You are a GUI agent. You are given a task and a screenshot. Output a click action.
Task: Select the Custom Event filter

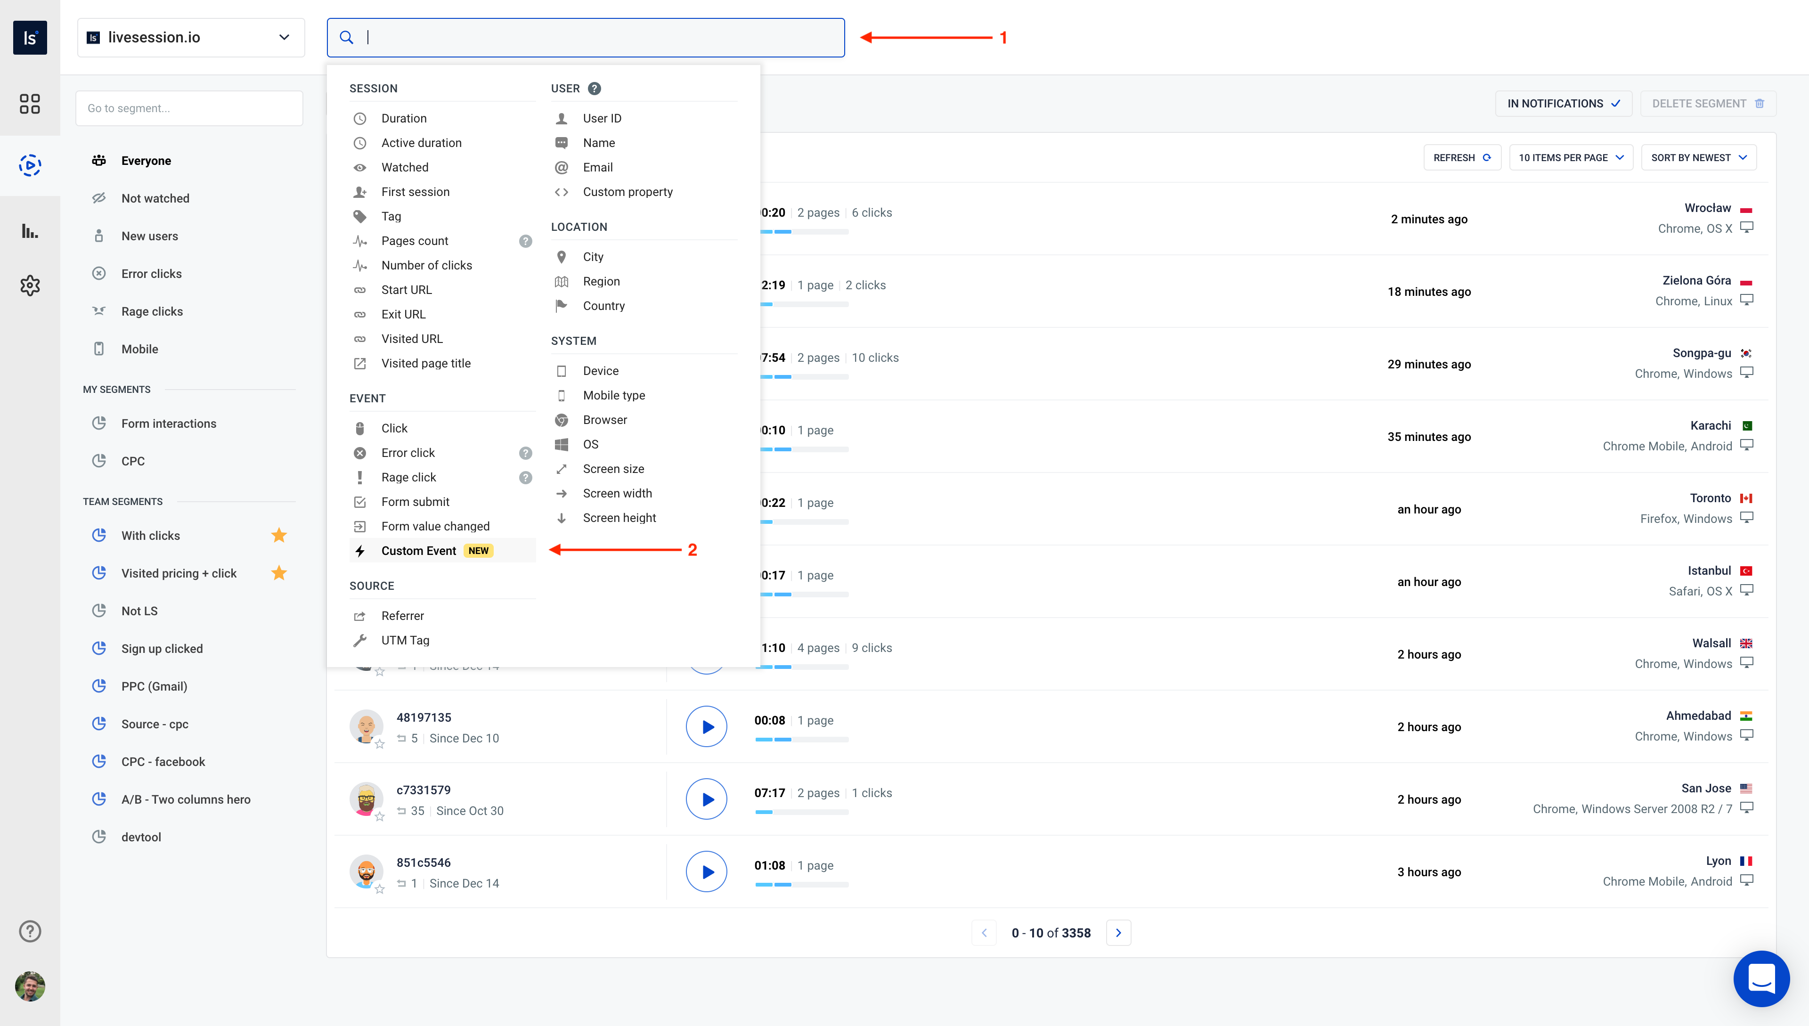419,550
